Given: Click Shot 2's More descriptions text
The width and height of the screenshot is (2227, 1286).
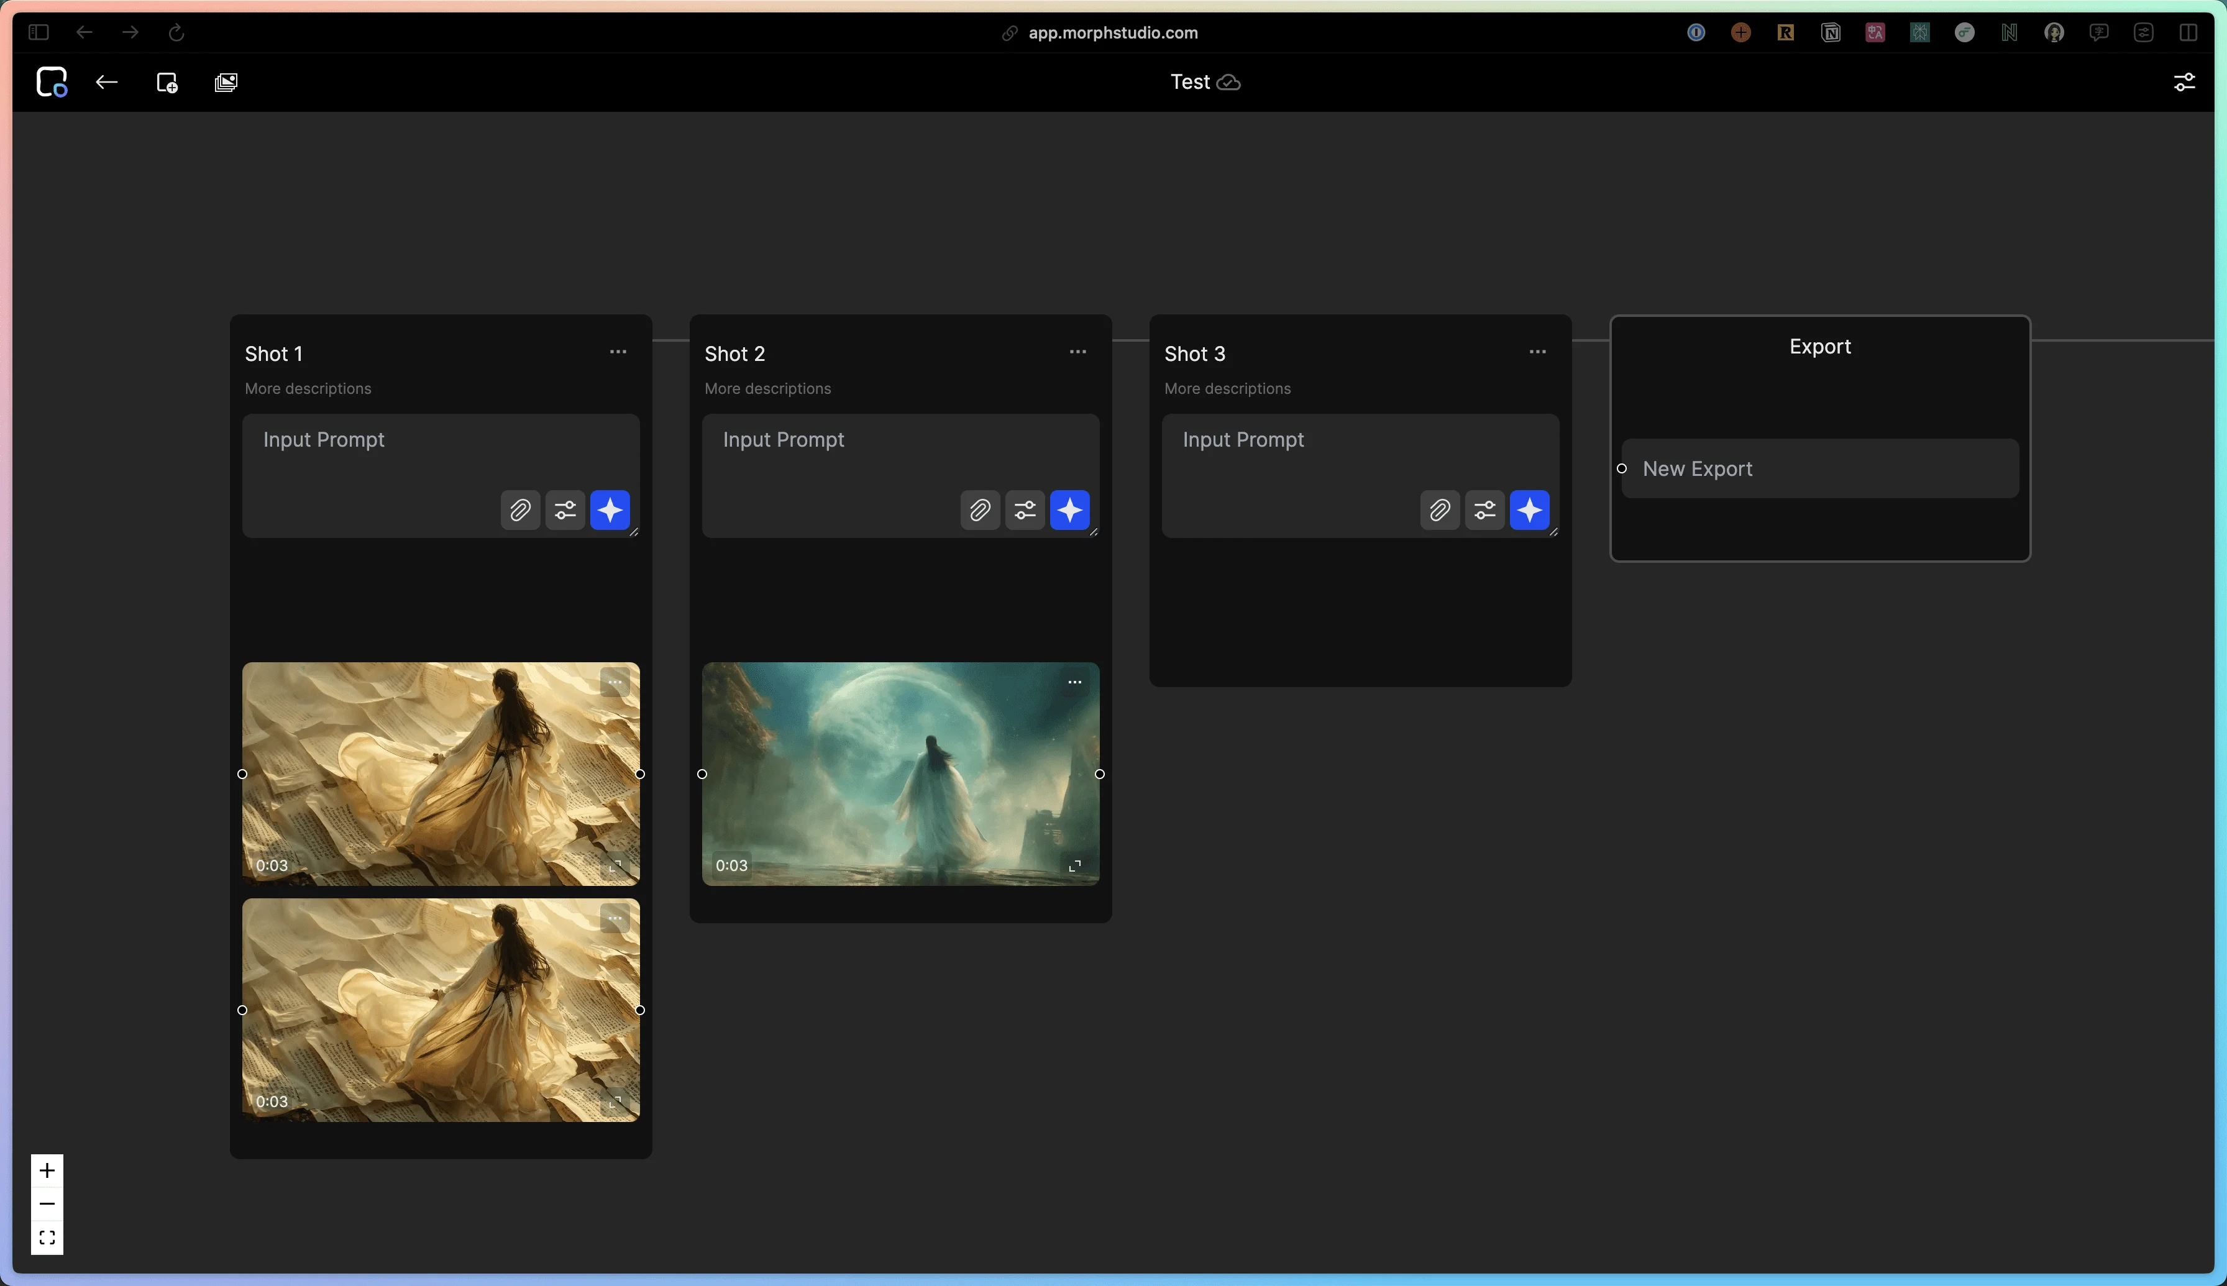Looking at the screenshot, I should pos(767,389).
